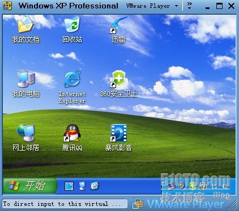Click the Show Desktop quick launch icon
The height and width of the screenshot is (211, 239).
click(82, 186)
